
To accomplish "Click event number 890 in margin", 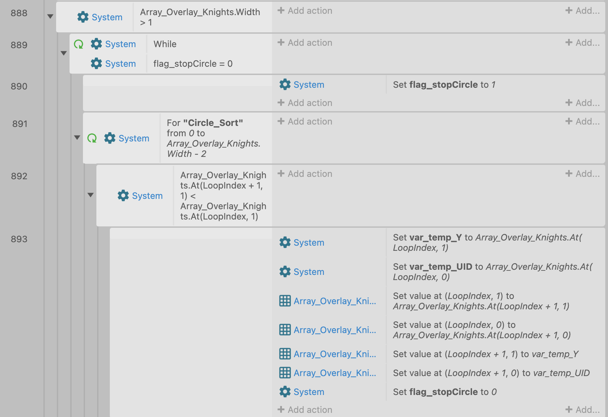I will point(19,86).
